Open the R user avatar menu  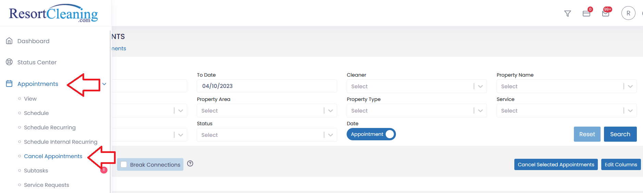coord(628,13)
